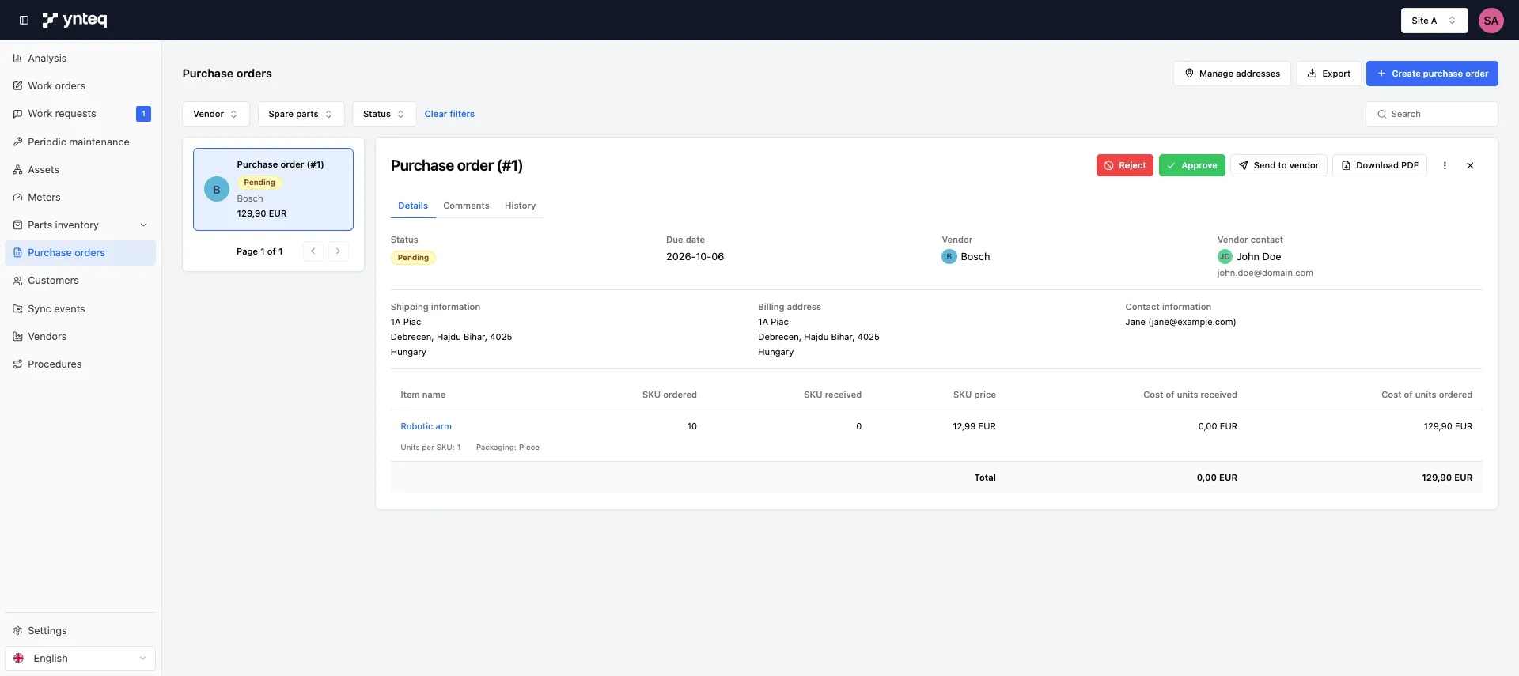Click the B avatar on order card
The image size is (1519, 676).
217,190
